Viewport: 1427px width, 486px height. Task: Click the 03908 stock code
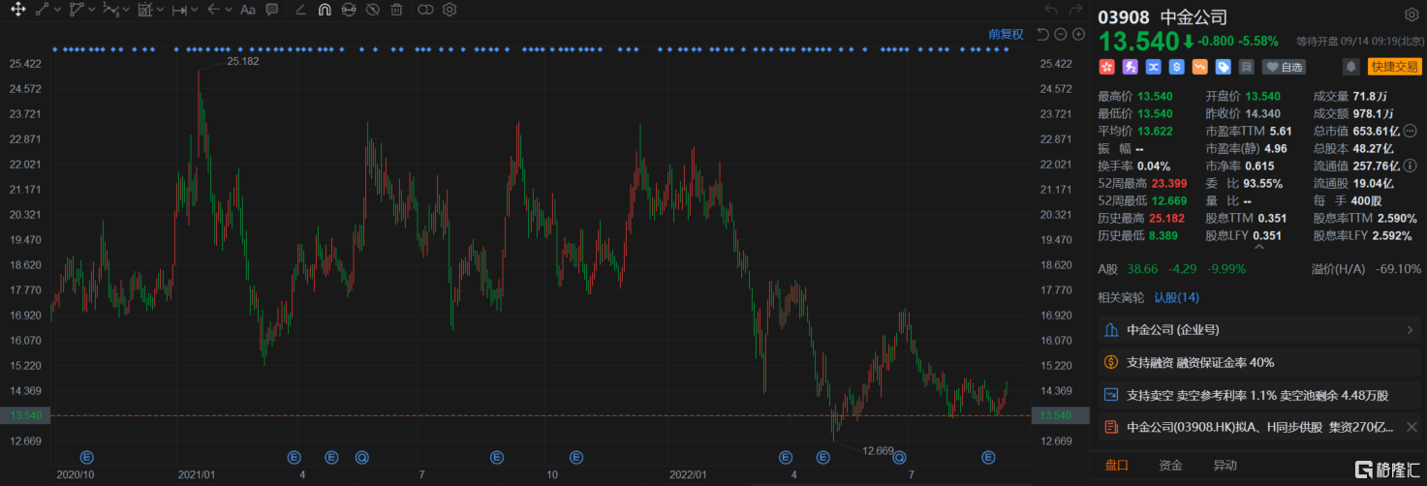tap(1124, 16)
